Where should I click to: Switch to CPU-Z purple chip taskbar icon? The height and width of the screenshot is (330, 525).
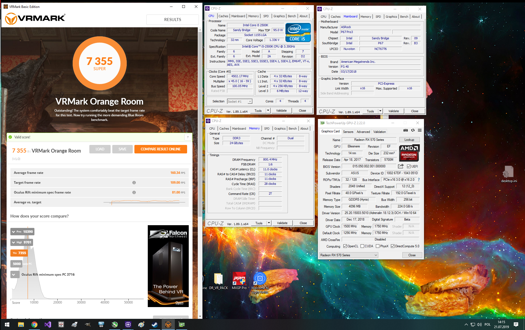tap(128, 325)
